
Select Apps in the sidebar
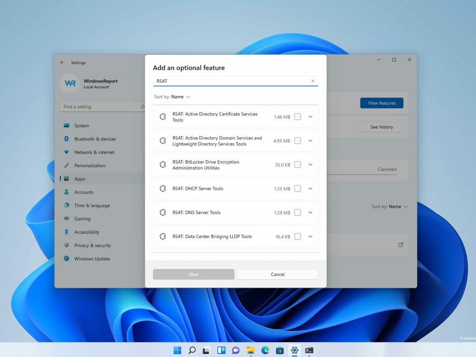click(x=102, y=179)
